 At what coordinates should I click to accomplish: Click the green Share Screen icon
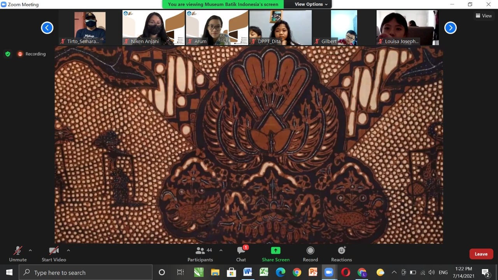point(275,251)
